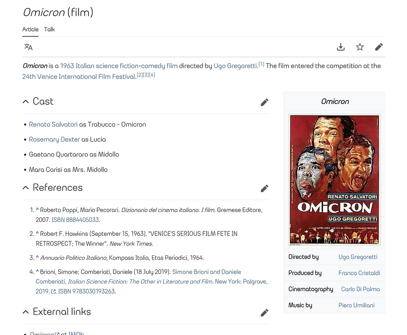Open Rosemary Dexter link

pyautogui.click(x=54, y=139)
